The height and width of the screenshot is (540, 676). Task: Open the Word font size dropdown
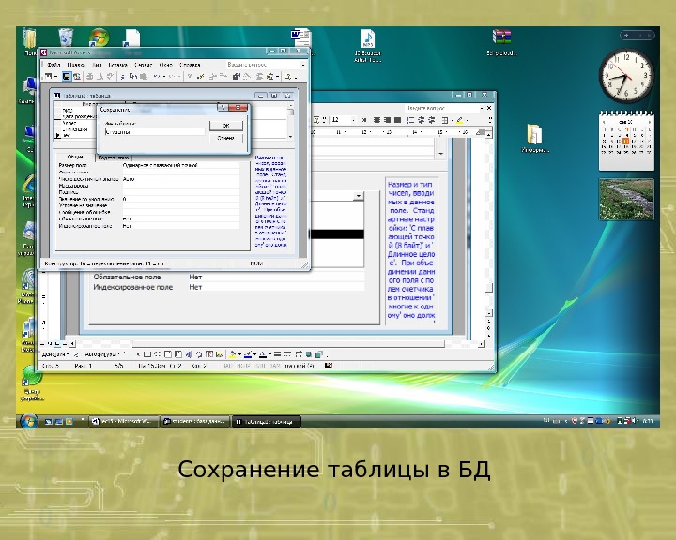point(354,120)
